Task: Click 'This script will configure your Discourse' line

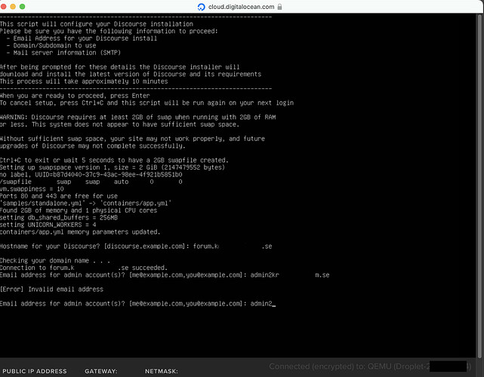Action: pos(97,23)
